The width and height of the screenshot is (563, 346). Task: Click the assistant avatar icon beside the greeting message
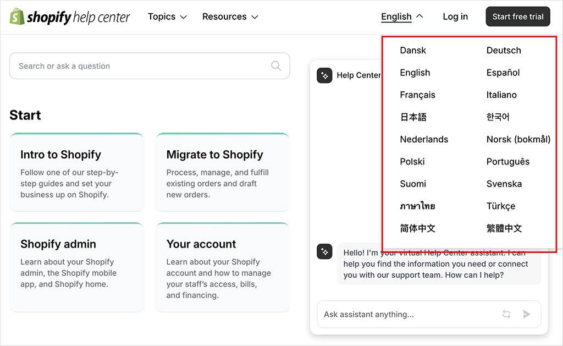tap(324, 251)
